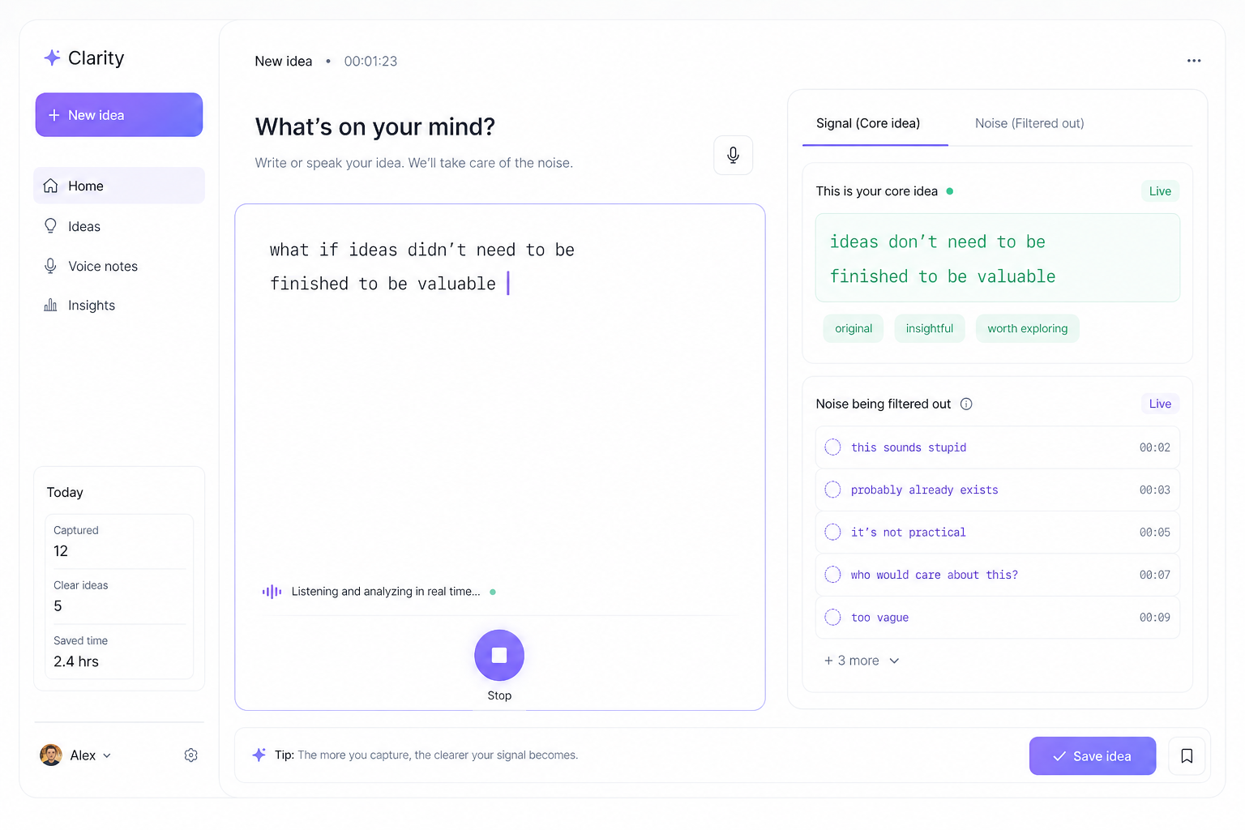Click the microphone icon beside the heading
1245x830 pixels.
733,155
